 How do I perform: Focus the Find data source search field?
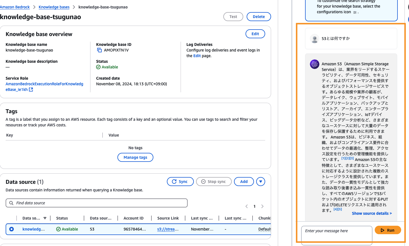pos(97,203)
